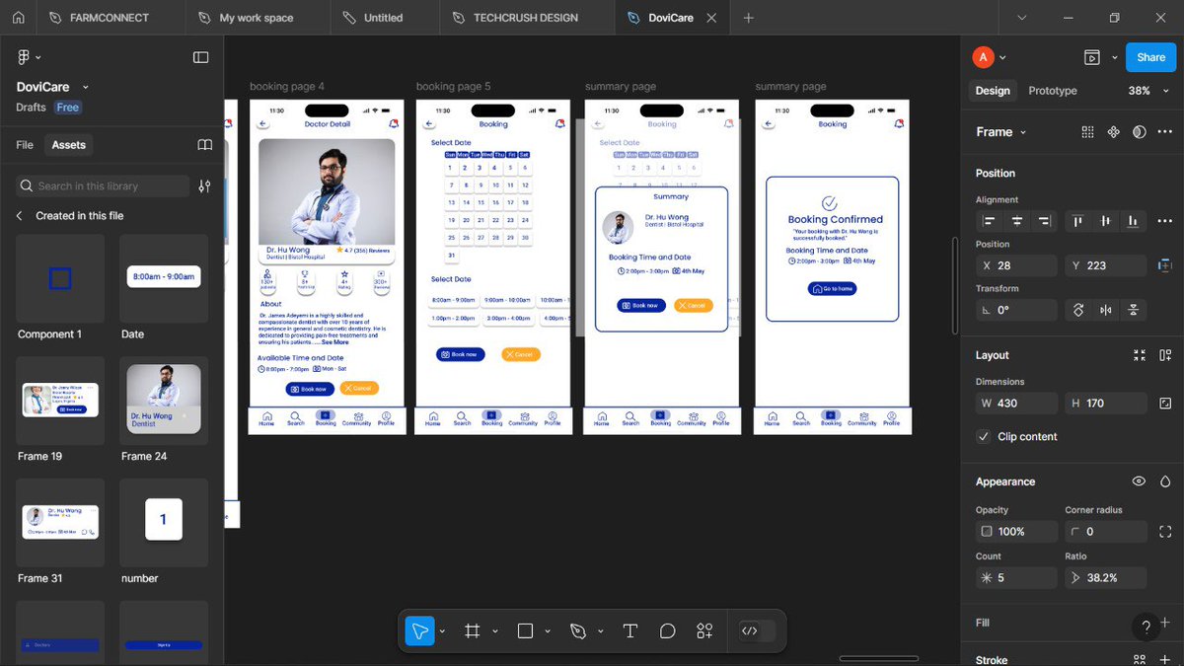This screenshot has width=1184, height=666.
Task: Select the Pen tool
Action: point(578,631)
